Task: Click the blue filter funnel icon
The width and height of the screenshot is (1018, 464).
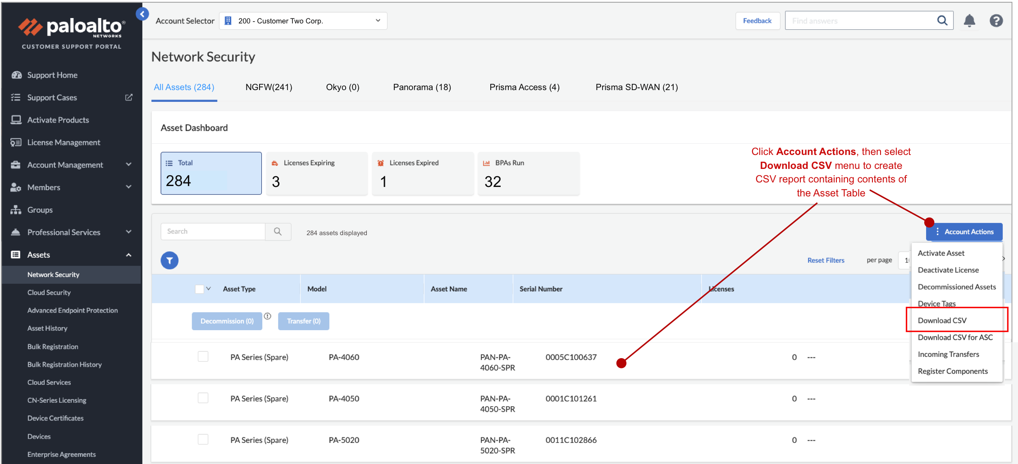Action: coord(169,260)
